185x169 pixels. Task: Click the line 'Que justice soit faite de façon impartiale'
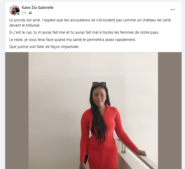click(x=44, y=47)
